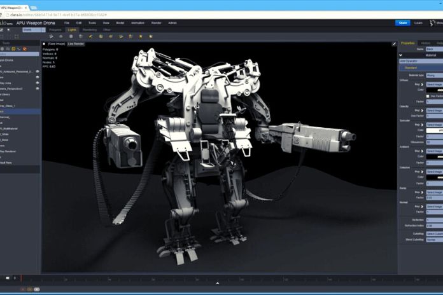Click the Refraction Index value field
443x295 pixels.
(435, 226)
